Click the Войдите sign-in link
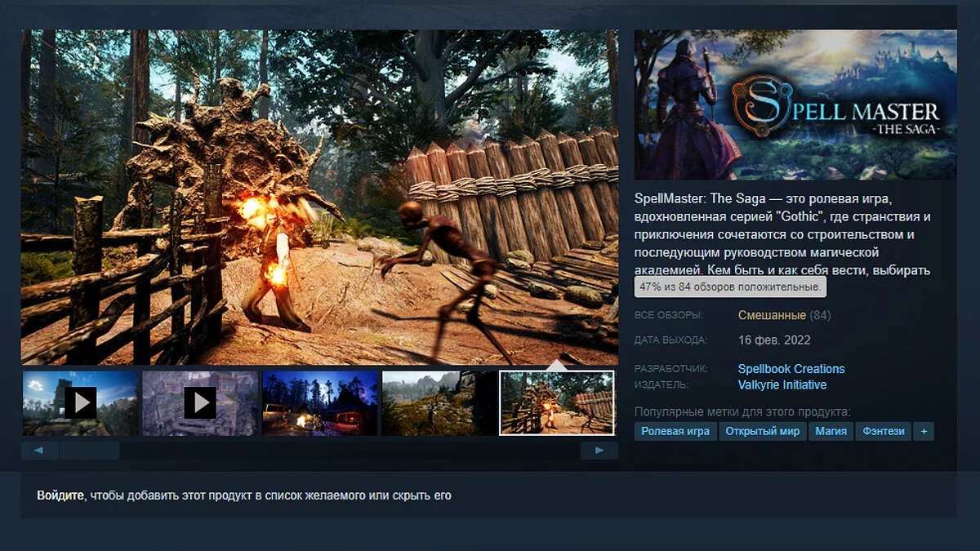980x551 pixels. (x=60, y=495)
